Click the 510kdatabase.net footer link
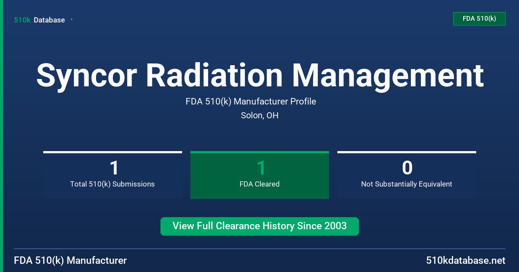The image size is (519, 272). click(x=466, y=260)
